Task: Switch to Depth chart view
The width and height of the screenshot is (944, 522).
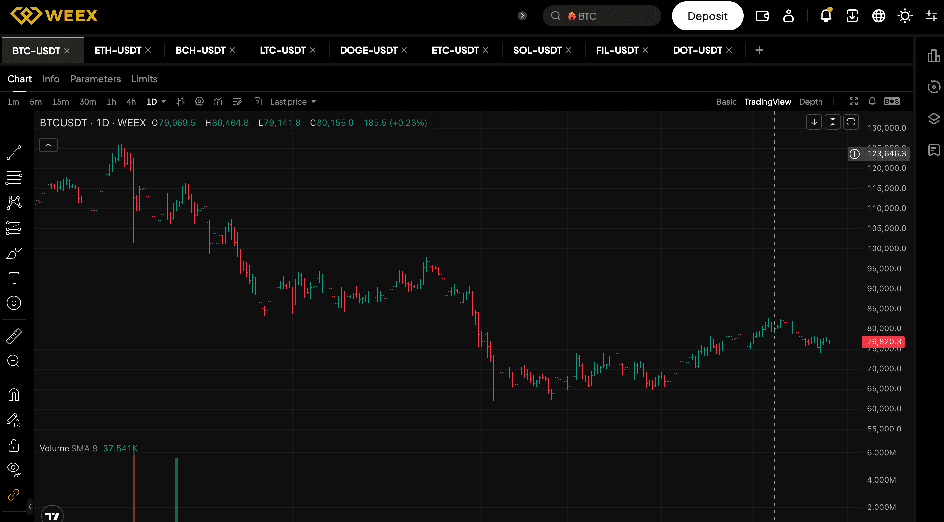Action: pyautogui.click(x=811, y=102)
